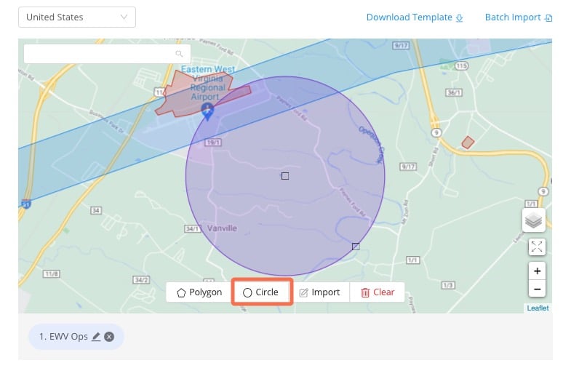The width and height of the screenshot is (563, 376).
Task: Click the Clear button
Action: 378,292
